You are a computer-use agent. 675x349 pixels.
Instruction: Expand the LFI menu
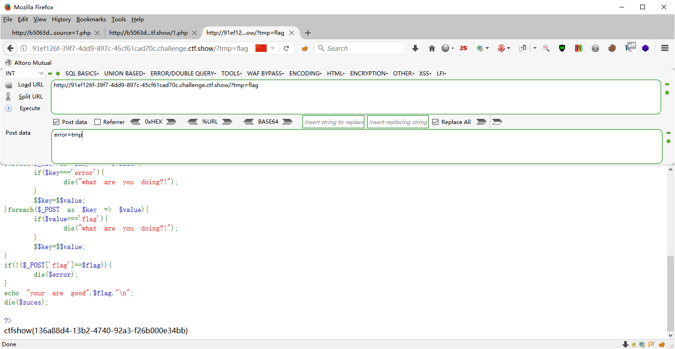click(441, 74)
